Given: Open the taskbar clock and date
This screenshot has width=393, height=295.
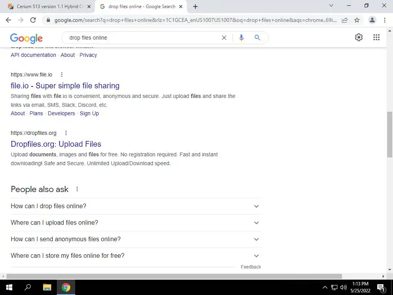Looking at the screenshot, I should tap(360, 287).
